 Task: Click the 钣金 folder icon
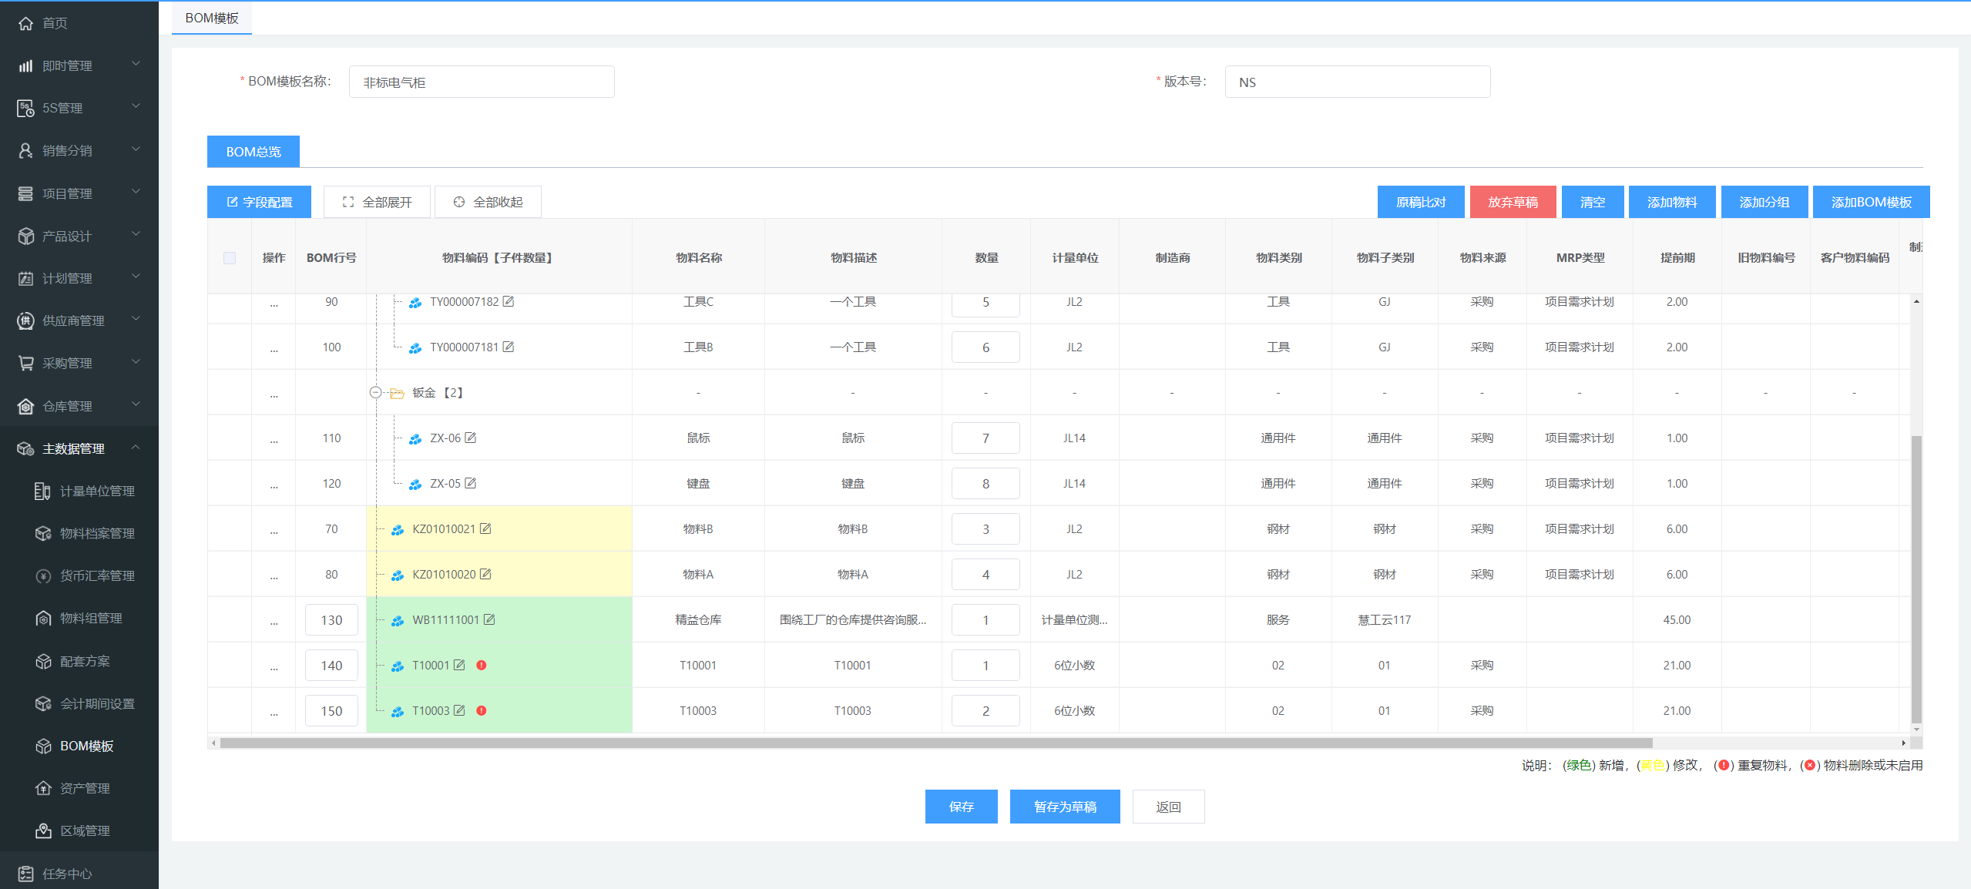click(397, 393)
